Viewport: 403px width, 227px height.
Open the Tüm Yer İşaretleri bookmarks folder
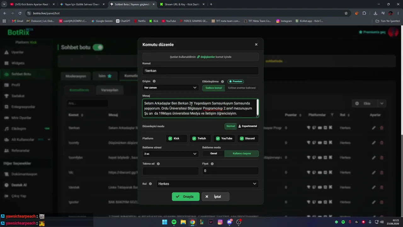coord(388,21)
